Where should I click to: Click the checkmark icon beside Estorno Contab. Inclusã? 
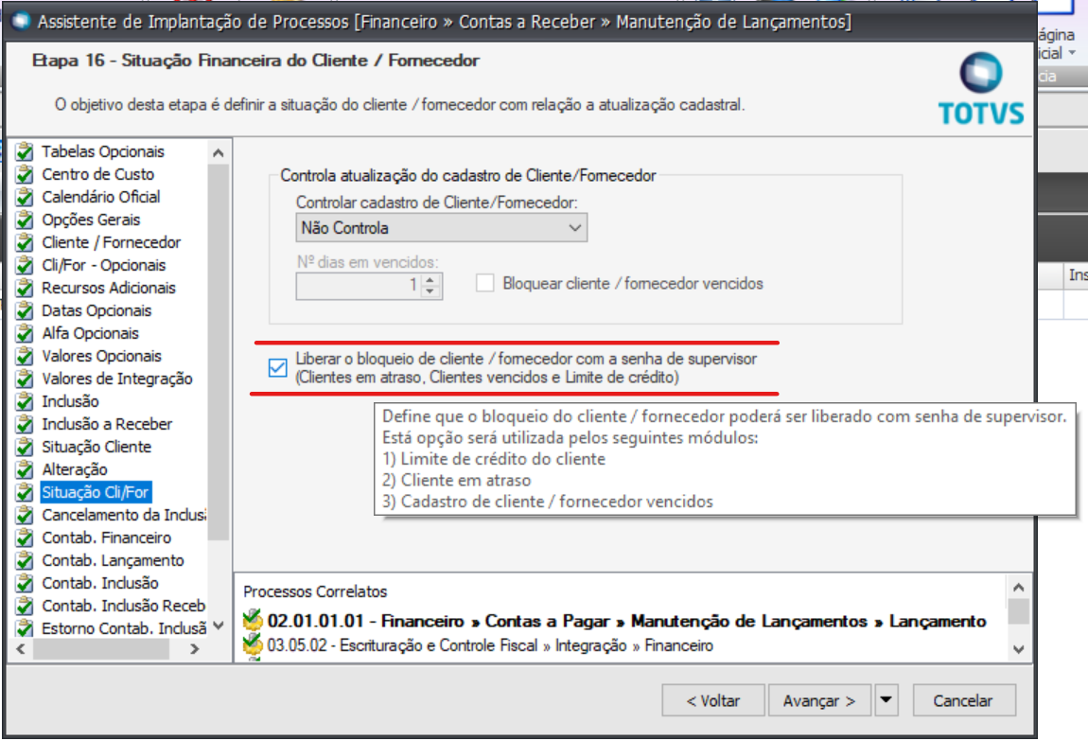[x=25, y=627]
